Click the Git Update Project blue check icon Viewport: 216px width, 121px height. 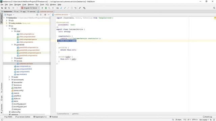(x=61, y=8)
